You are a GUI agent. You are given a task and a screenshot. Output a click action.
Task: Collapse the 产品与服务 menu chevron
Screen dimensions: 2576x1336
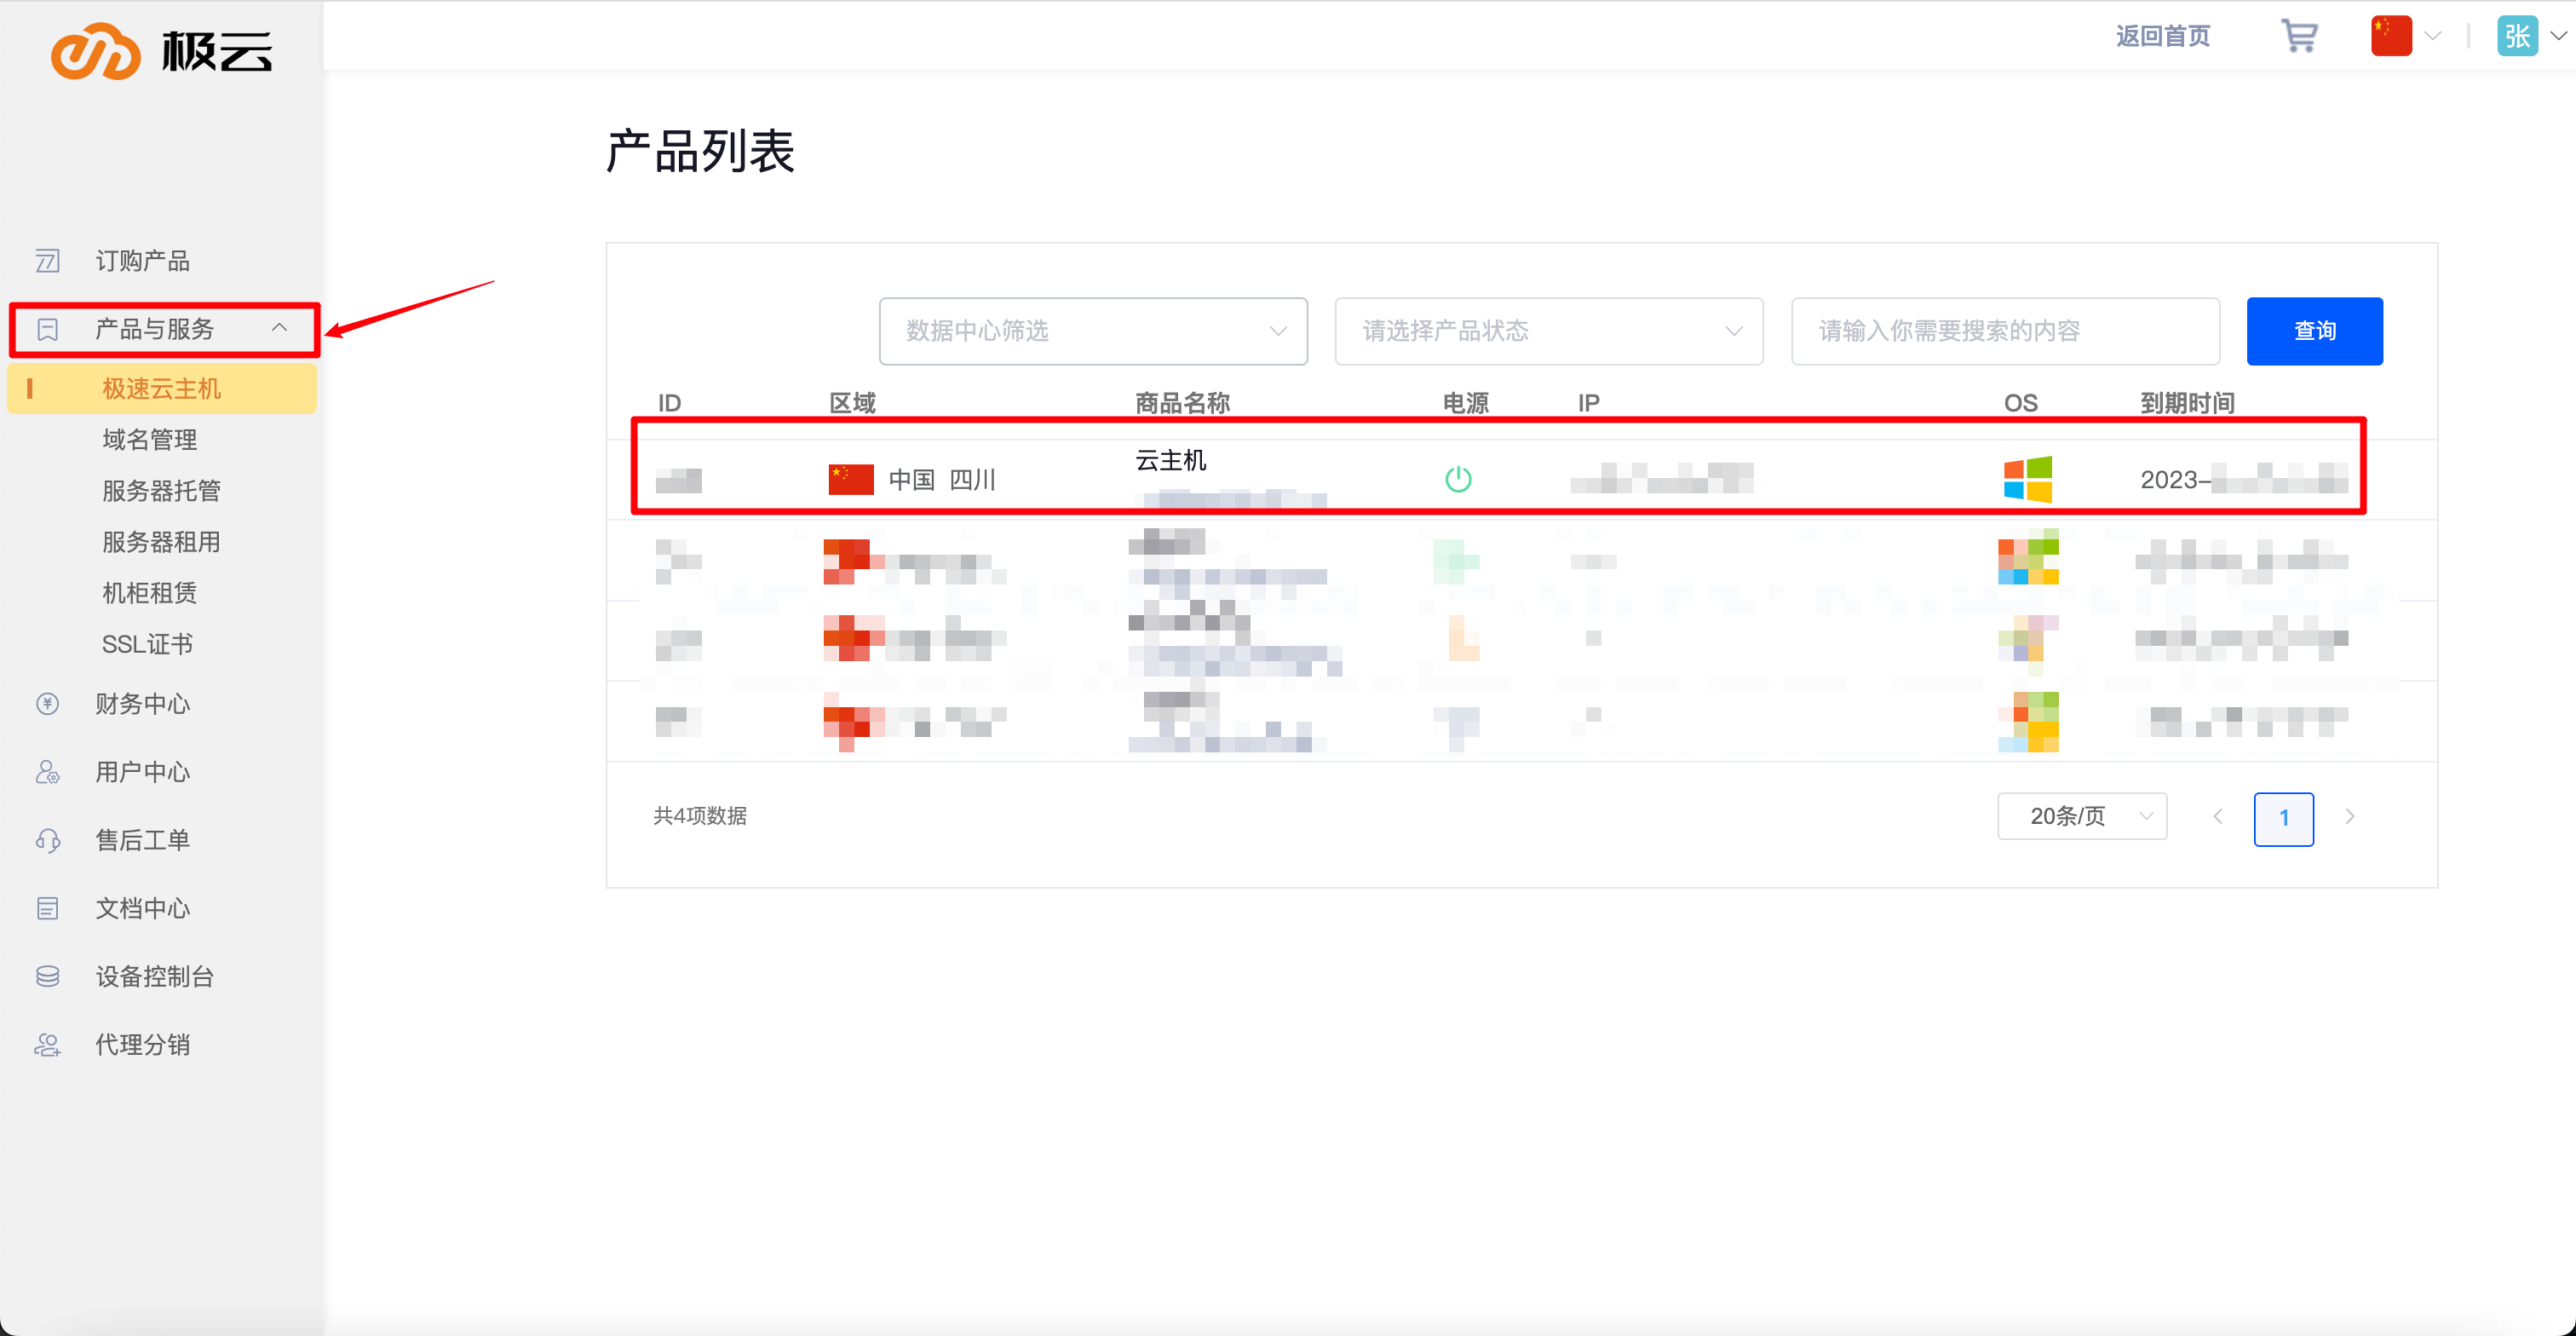point(279,328)
